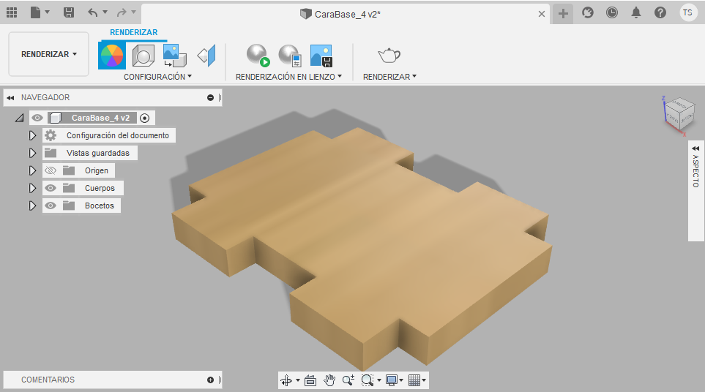Open the TS user profile menu
Image resolution: width=705 pixels, height=392 pixels.
pyautogui.click(x=688, y=12)
